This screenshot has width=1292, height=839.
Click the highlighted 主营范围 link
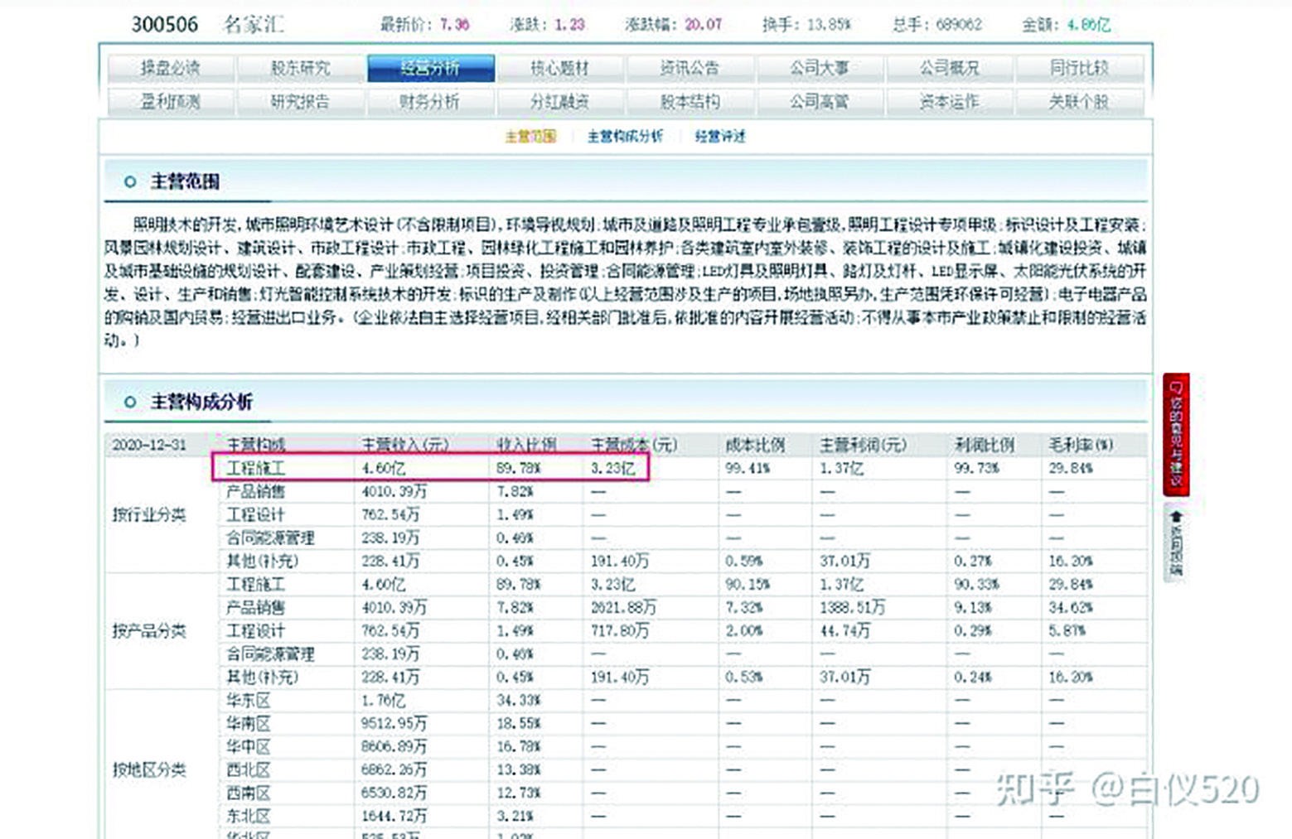tap(530, 136)
